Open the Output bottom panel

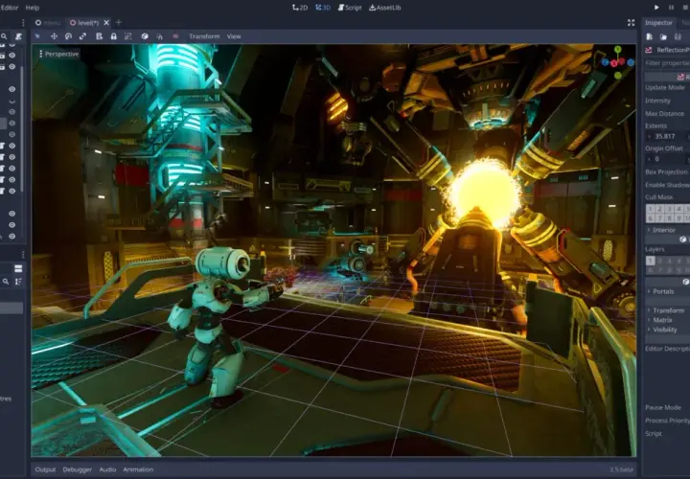tap(45, 469)
